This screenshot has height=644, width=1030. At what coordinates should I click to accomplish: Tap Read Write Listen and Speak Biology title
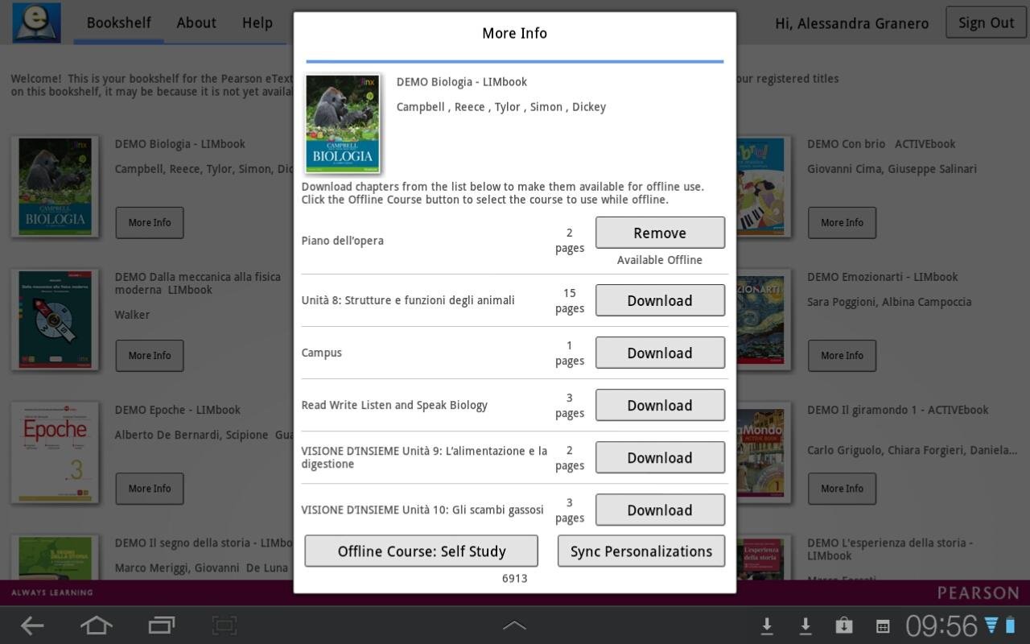(394, 405)
